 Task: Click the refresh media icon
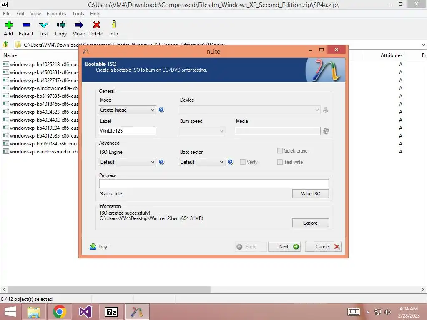coord(326,131)
